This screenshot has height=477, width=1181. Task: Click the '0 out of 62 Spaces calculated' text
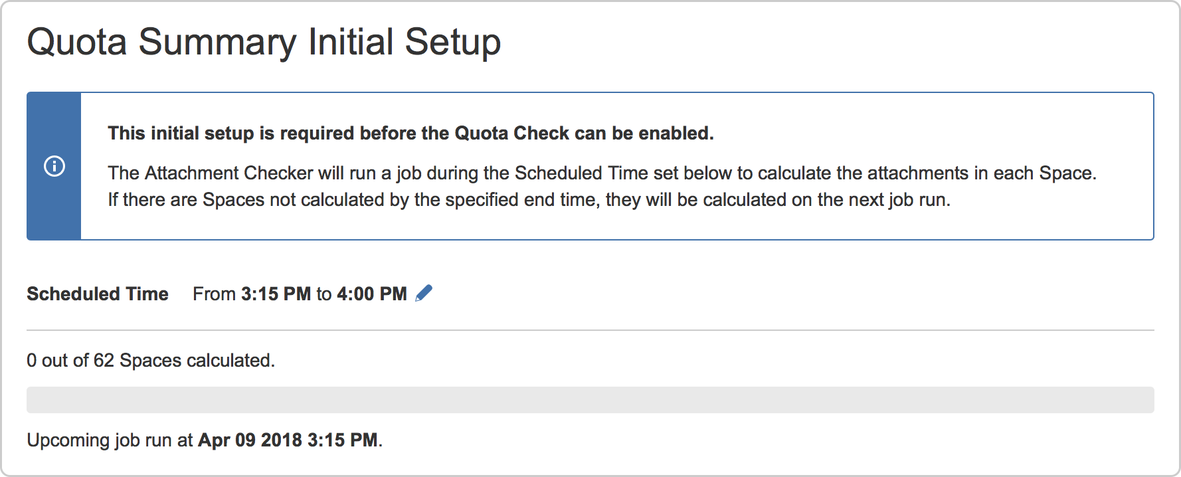pos(149,359)
